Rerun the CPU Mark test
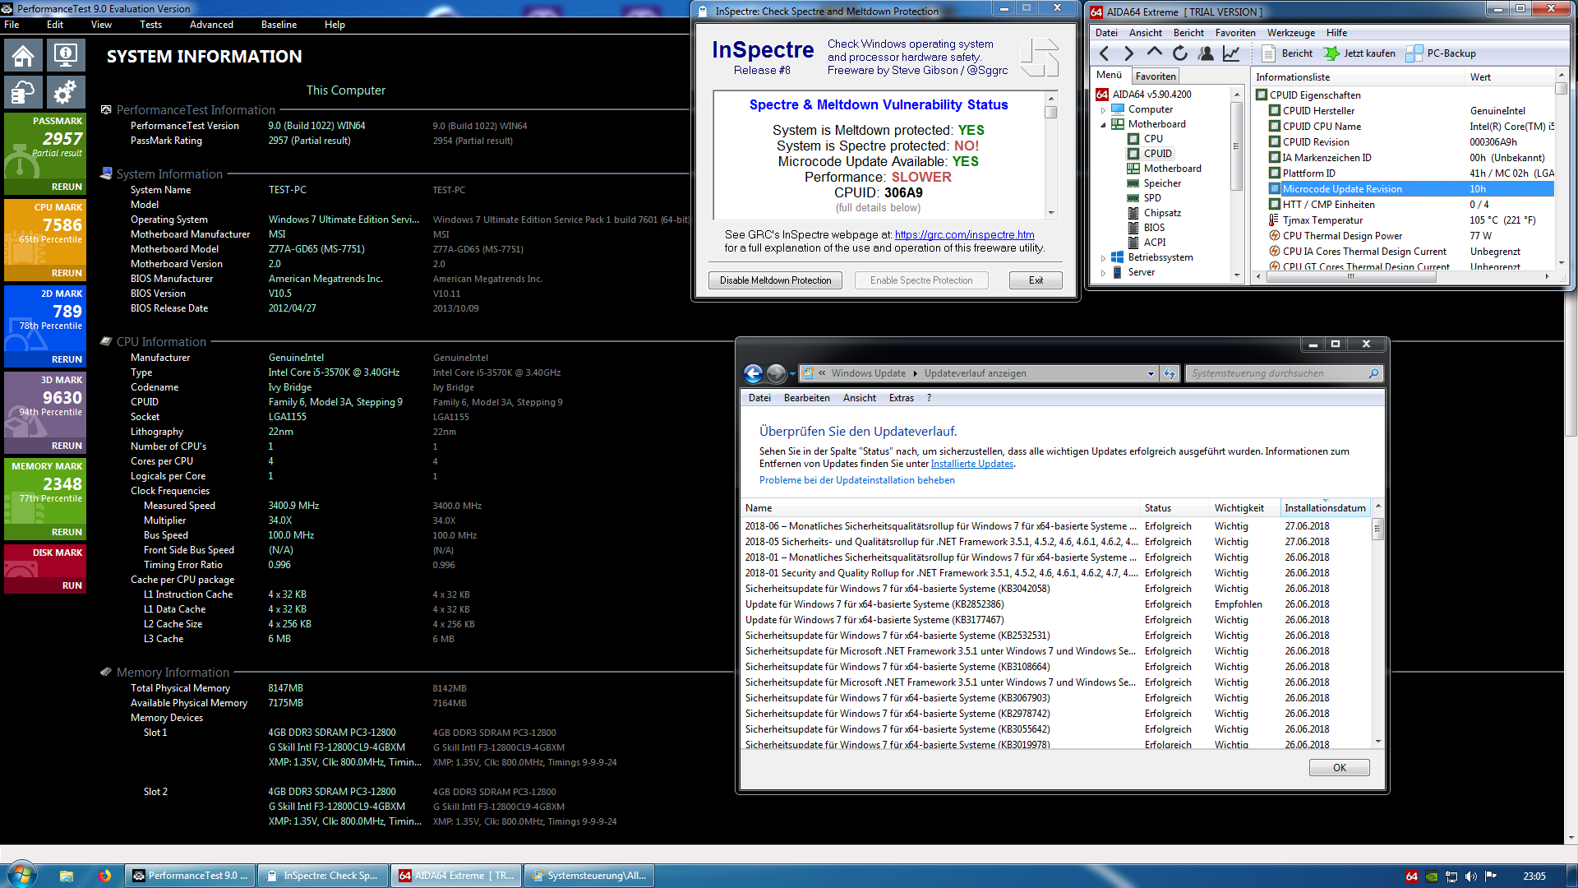The height and width of the screenshot is (888, 1578). [67, 273]
